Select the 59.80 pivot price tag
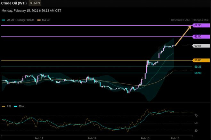Image resolution: width=211 pixels, height=140 pixels. 201,60
